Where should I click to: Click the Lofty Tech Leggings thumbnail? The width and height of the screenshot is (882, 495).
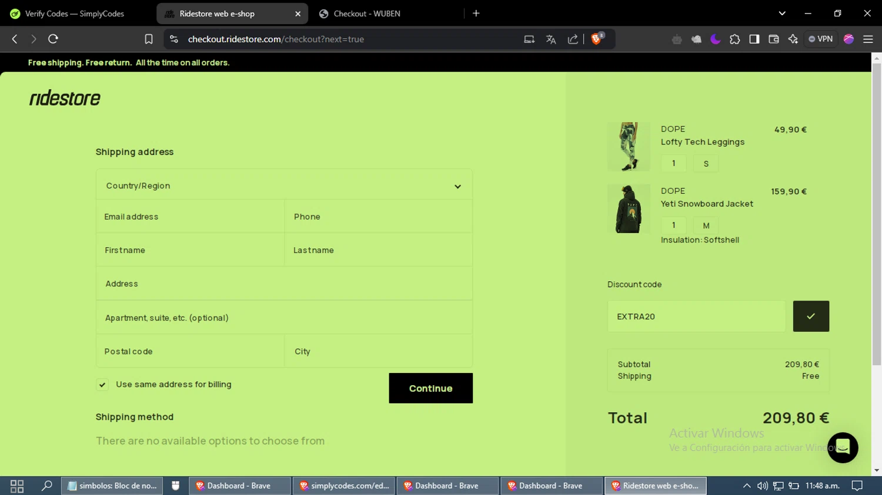point(629,147)
